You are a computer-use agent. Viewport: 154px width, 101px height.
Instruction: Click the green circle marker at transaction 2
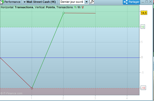click(63, 13)
